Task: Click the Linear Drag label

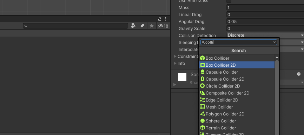Action: pos(190,15)
